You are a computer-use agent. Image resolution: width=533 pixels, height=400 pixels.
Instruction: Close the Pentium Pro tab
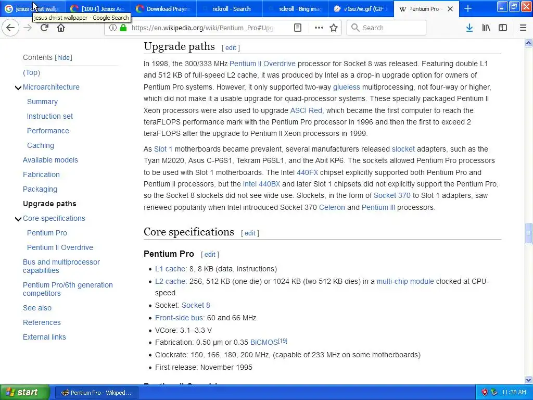[x=450, y=9]
